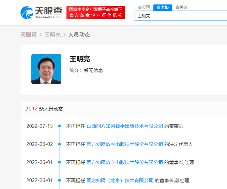Open 山西同方知网数字出版技术有限公司 link

pos(125,126)
